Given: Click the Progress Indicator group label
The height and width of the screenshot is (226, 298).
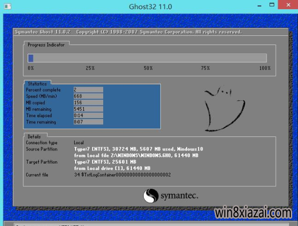Looking at the screenshot, I should click(46, 45).
